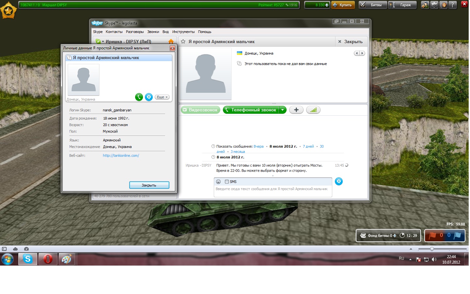Screen dimensions: 470x294
Task: Click the Skype Home icon
Action: [x=171, y=41]
